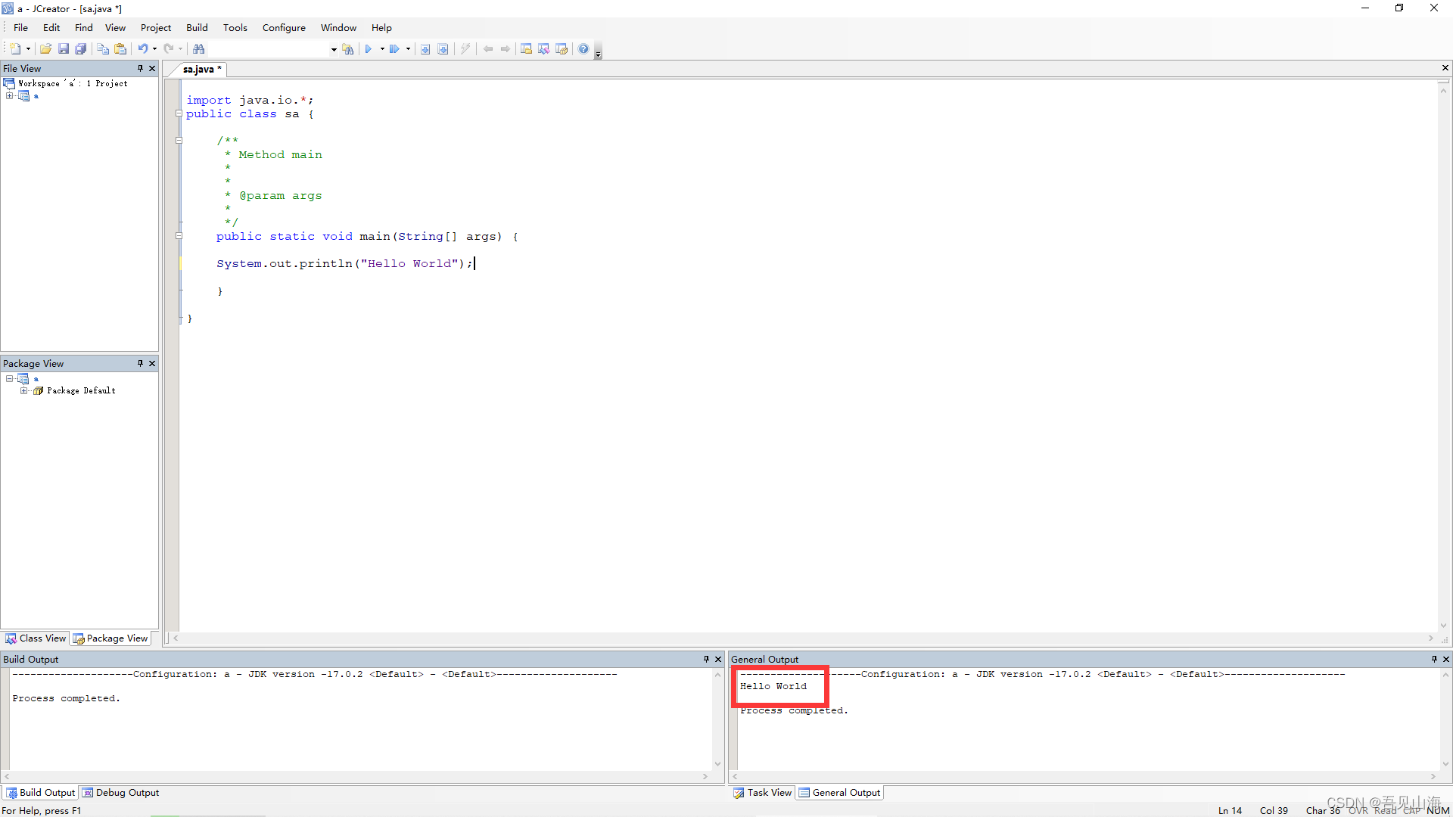Screen dimensions: 1453x817
Task: Click the Find binoculars icon
Action: pos(199,49)
